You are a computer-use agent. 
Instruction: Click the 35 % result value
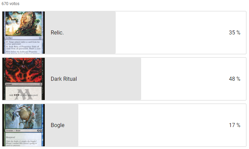pyautogui.click(x=234, y=32)
